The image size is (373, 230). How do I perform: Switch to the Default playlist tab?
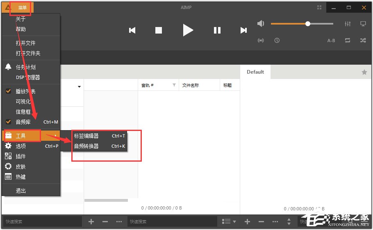pyautogui.click(x=255, y=72)
